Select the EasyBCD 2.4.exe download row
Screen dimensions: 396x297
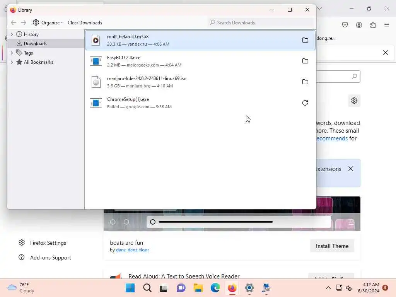[200, 61]
